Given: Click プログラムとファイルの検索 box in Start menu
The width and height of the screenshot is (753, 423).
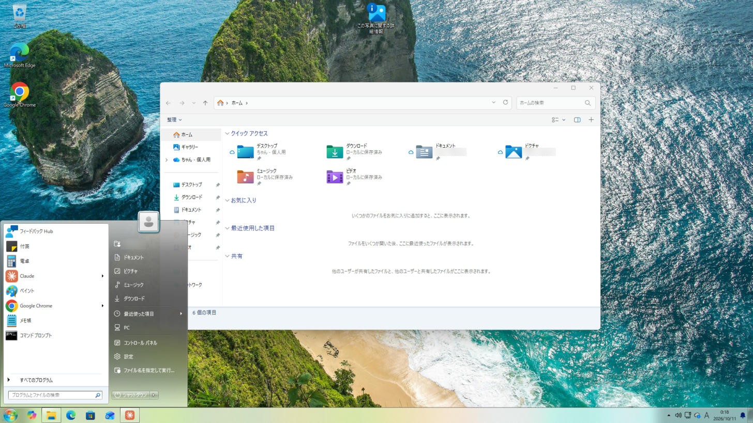Looking at the screenshot, I should [55, 395].
